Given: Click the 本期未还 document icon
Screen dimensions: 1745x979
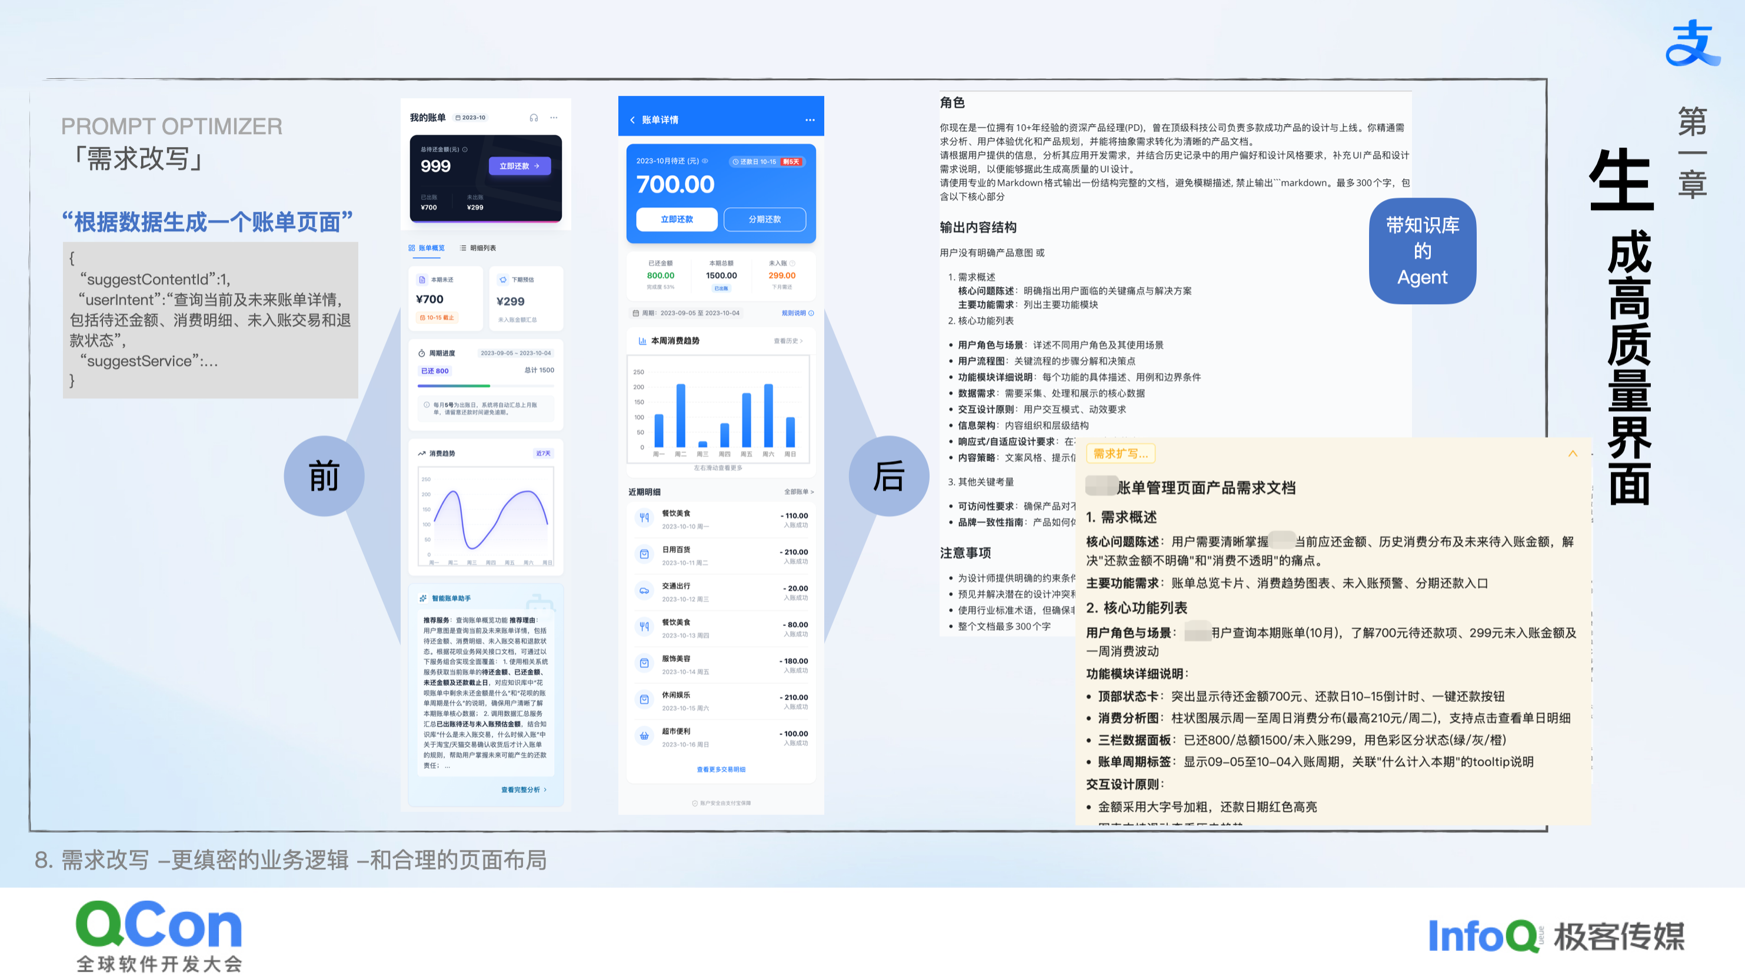Looking at the screenshot, I should [x=422, y=280].
